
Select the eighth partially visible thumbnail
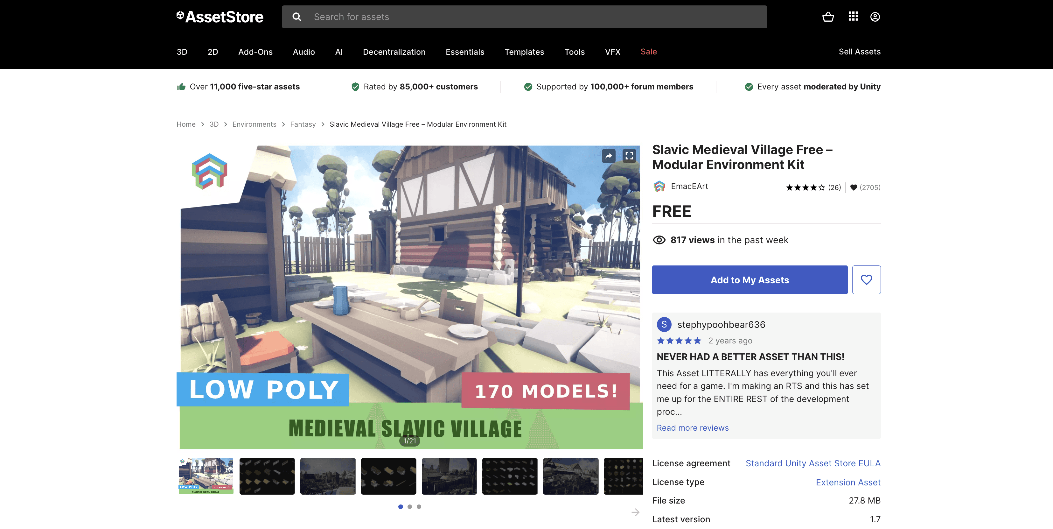(623, 476)
